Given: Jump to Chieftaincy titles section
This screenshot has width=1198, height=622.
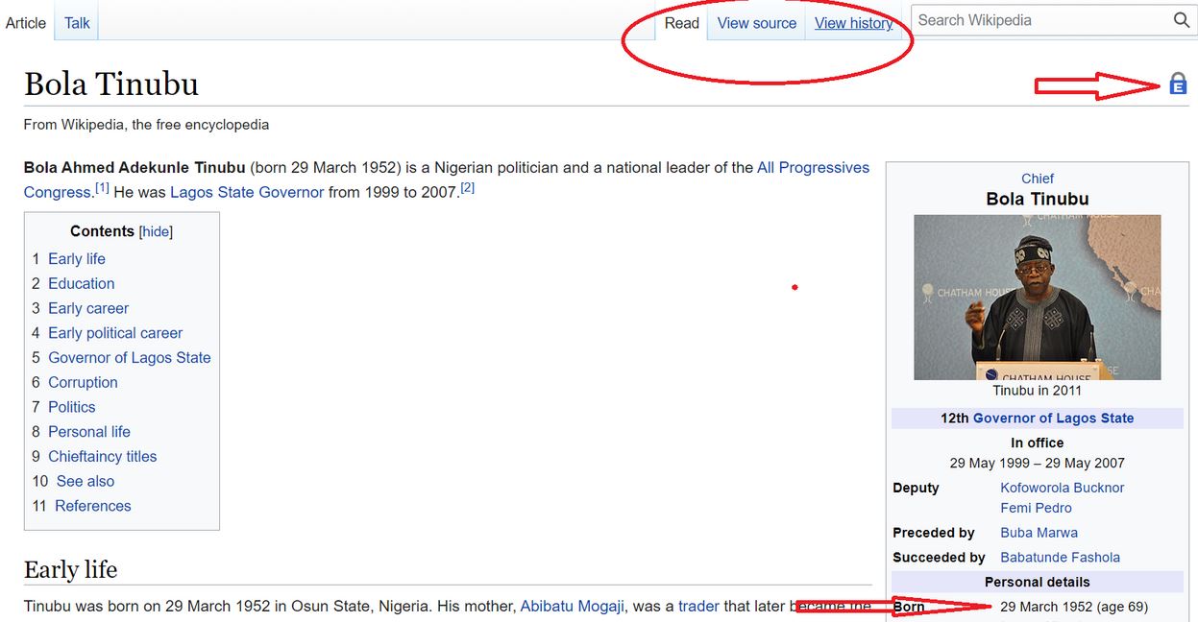Looking at the screenshot, I should coord(102,456).
